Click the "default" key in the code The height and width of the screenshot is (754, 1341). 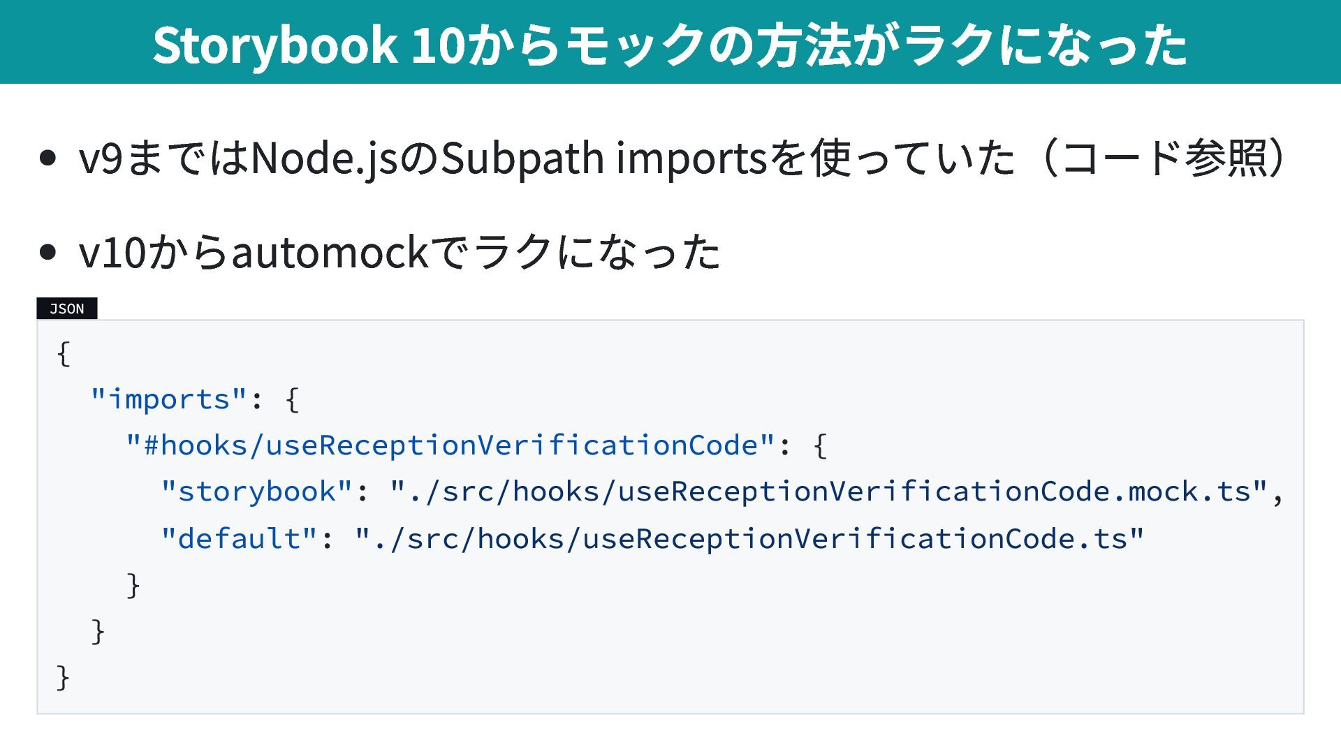(239, 538)
